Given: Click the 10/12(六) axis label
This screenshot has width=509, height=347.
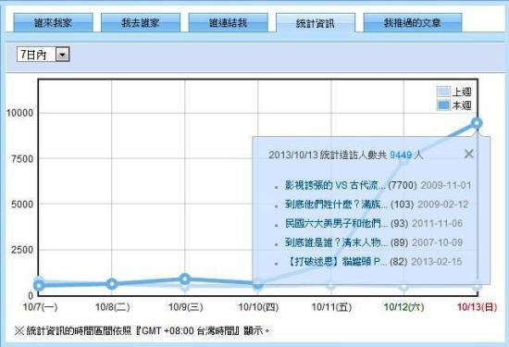Looking at the screenshot, I should click(x=403, y=307).
